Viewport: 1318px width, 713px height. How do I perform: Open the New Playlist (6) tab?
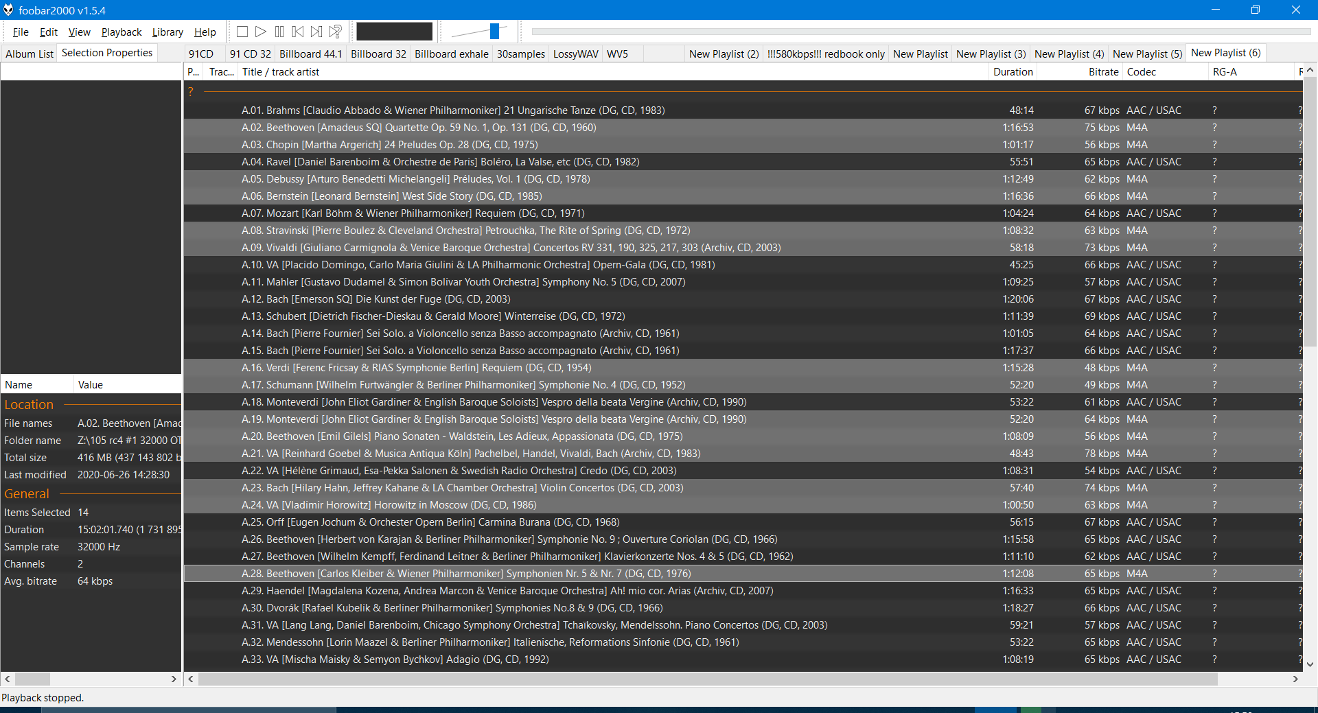(x=1226, y=53)
